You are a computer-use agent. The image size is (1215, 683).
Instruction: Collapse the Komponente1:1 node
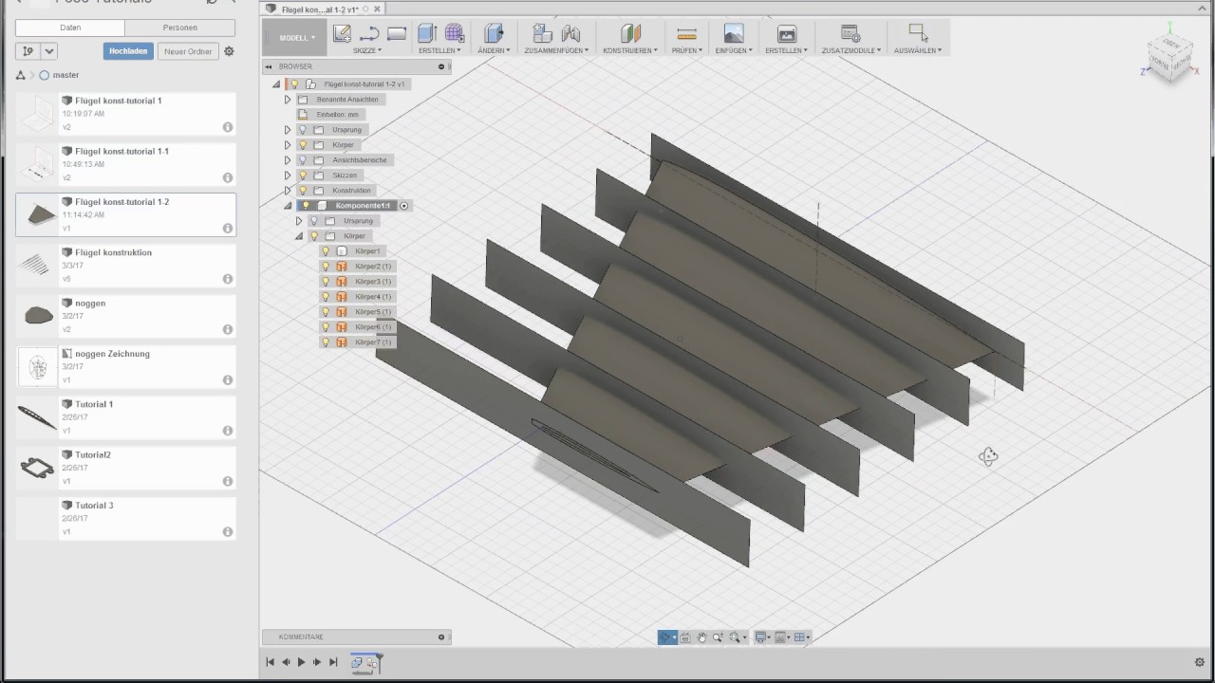(x=288, y=206)
